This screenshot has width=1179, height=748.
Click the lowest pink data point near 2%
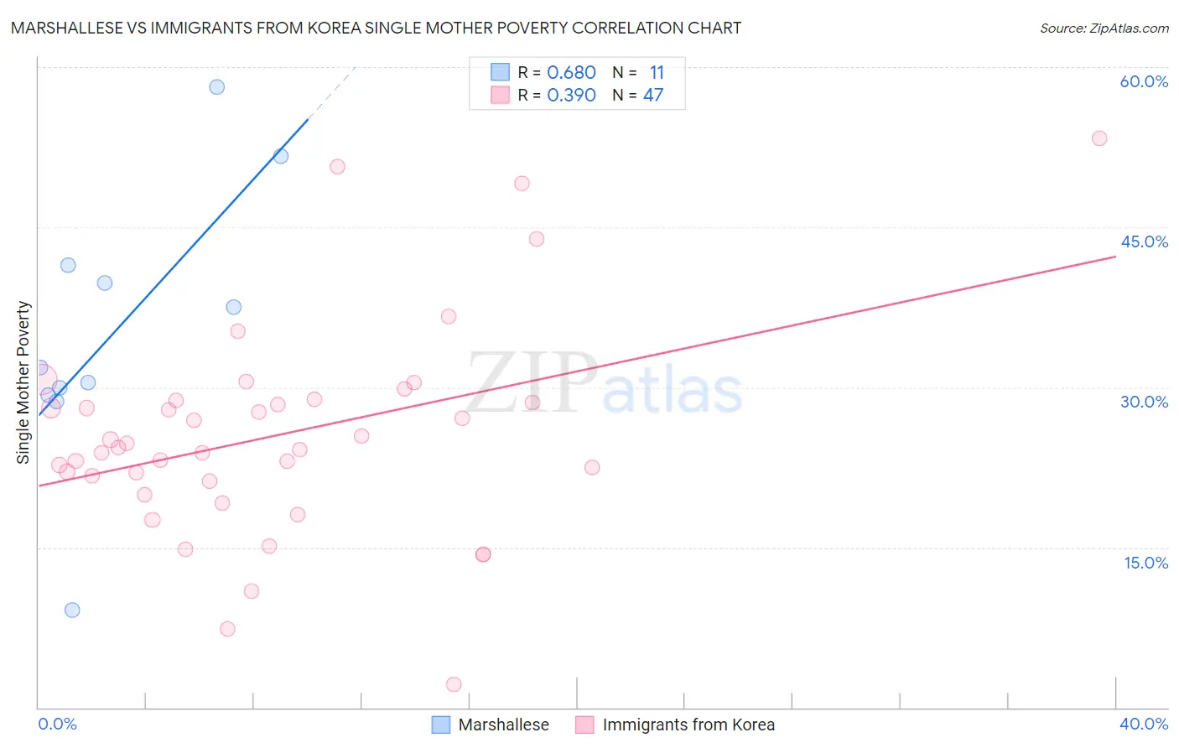pyautogui.click(x=454, y=684)
